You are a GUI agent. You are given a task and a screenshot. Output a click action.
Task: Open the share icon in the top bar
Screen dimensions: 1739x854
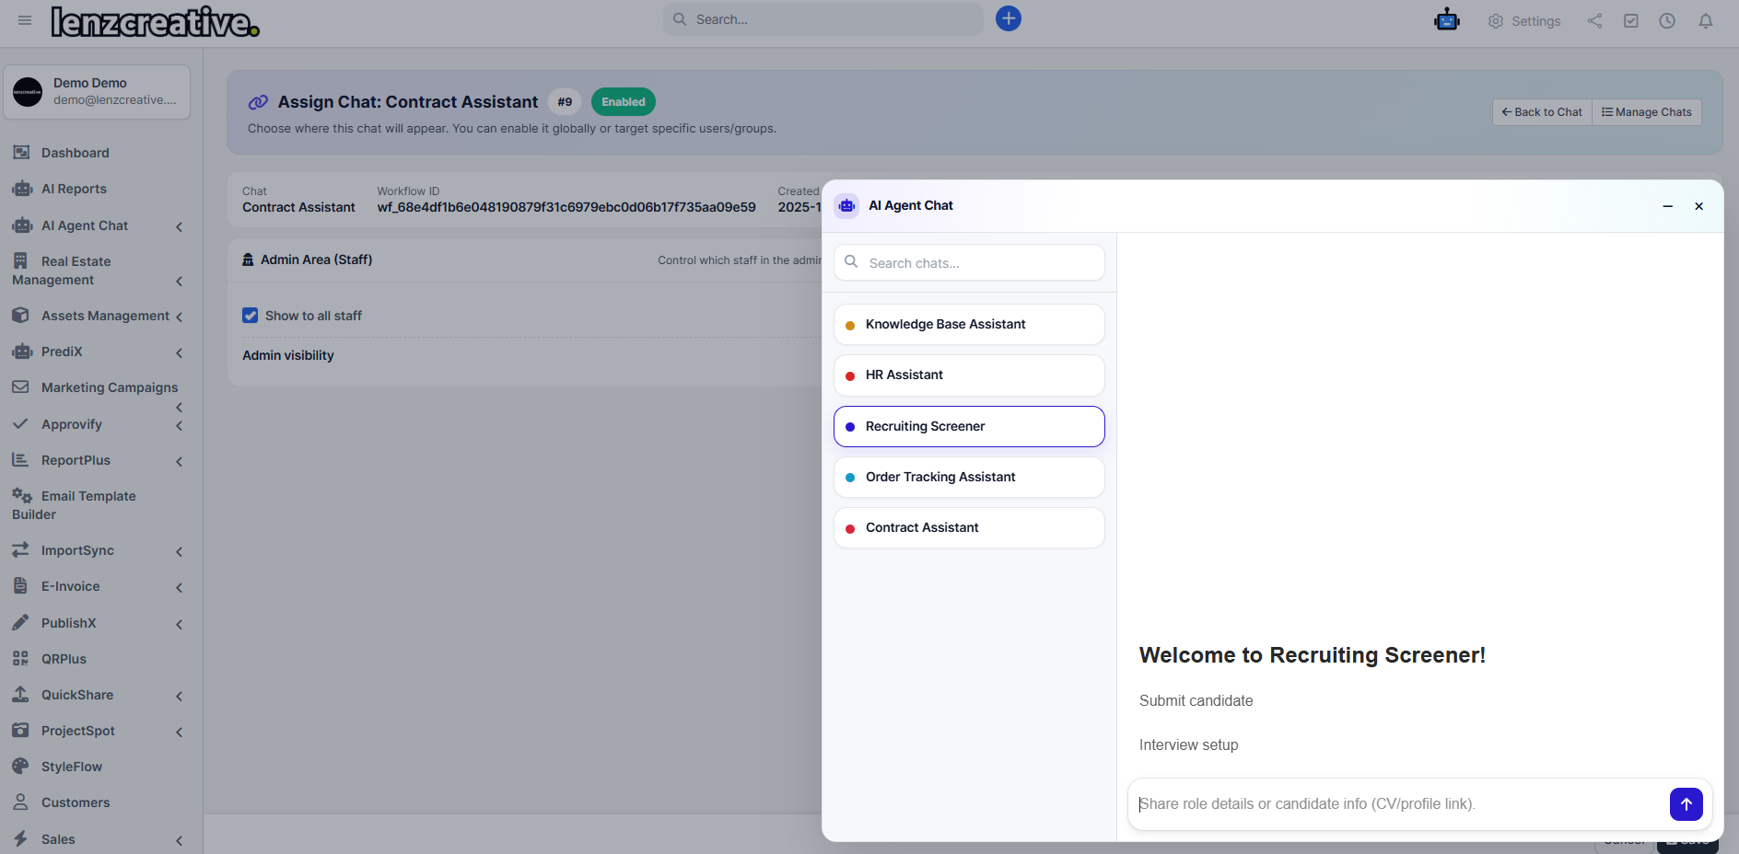pos(1594,20)
